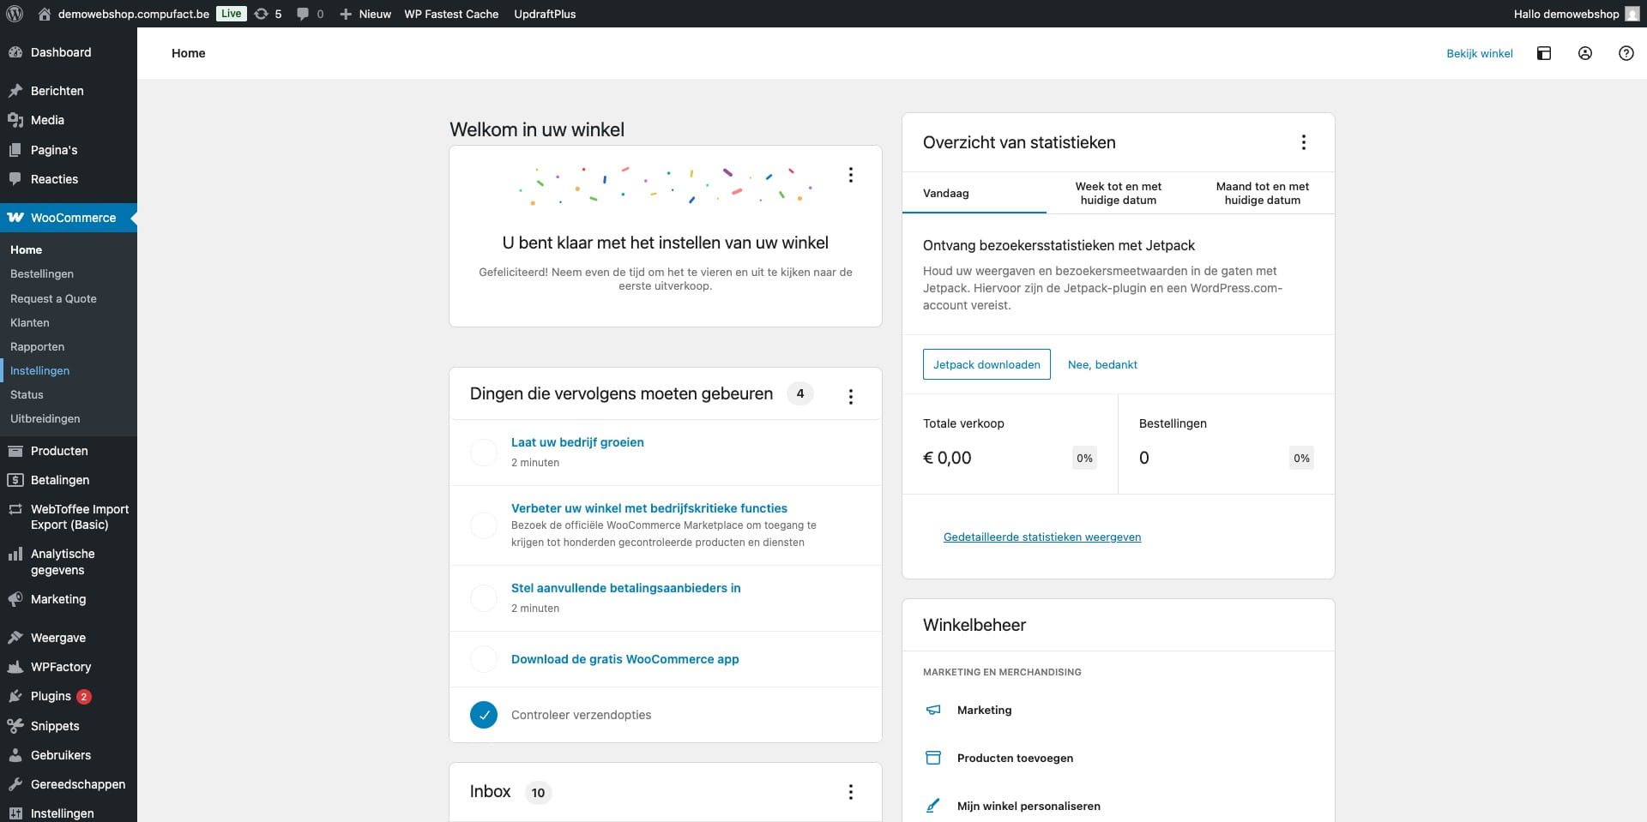Click the Betalingen icon in sidebar
Image resolution: width=1647 pixels, height=822 pixels.
click(x=15, y=480)
